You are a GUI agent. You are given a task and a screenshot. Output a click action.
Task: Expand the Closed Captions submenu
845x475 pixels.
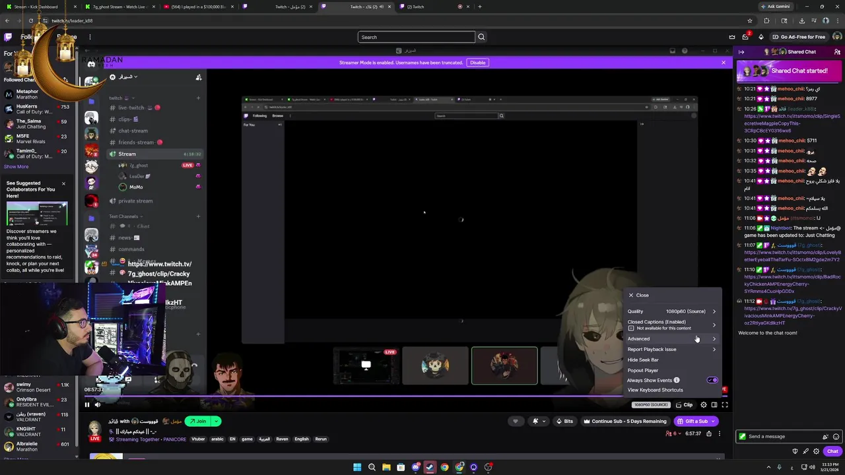(x=672, y=325)
